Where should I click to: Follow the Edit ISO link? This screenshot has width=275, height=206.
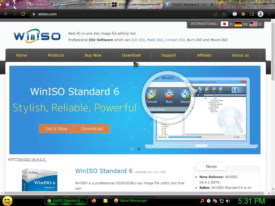[138, 40]
